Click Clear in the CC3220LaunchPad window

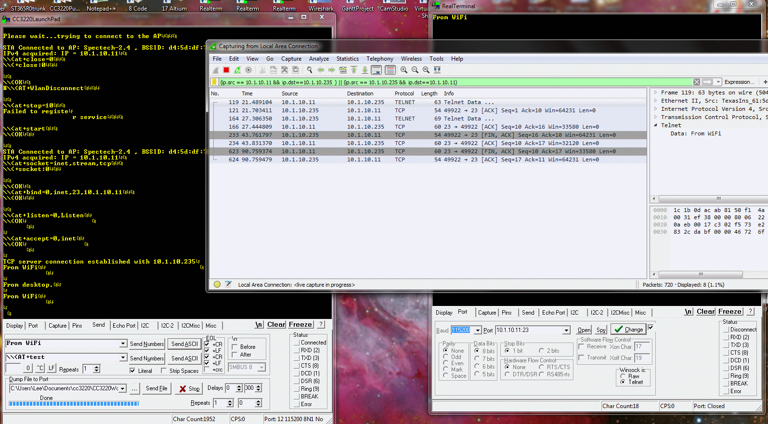(276, 325)
